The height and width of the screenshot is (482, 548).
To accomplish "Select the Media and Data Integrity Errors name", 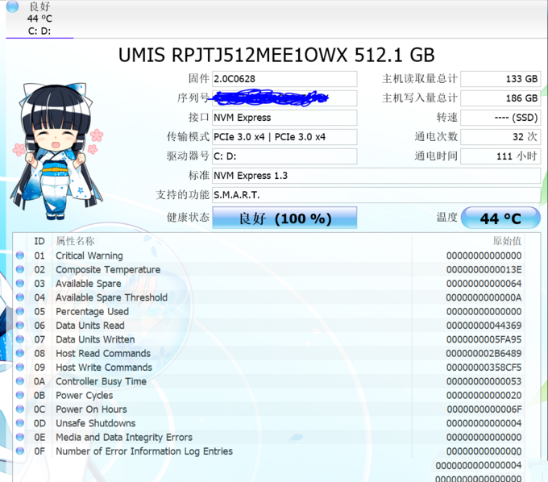I will coord(124,438).
